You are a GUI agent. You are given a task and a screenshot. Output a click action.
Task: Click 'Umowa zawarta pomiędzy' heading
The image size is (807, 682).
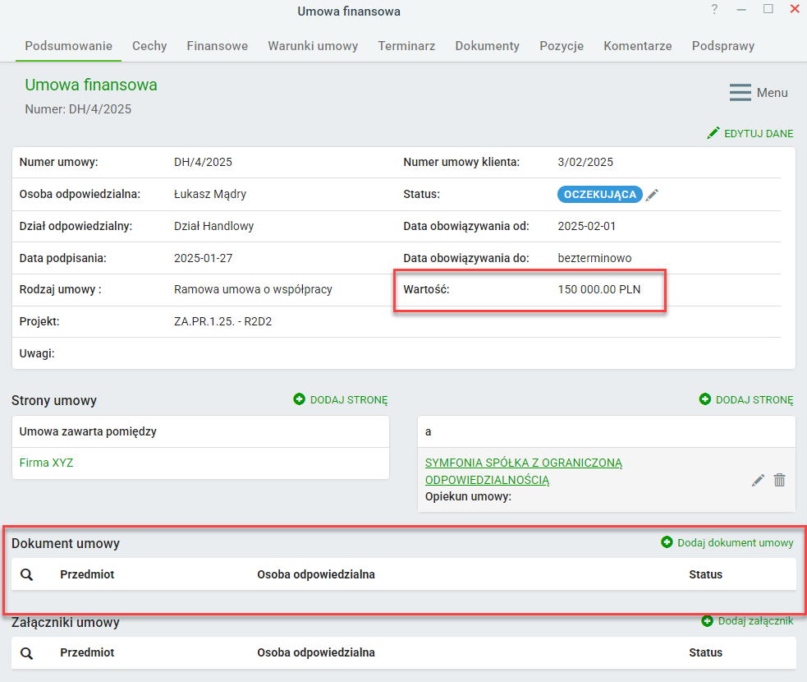(88, 431)
